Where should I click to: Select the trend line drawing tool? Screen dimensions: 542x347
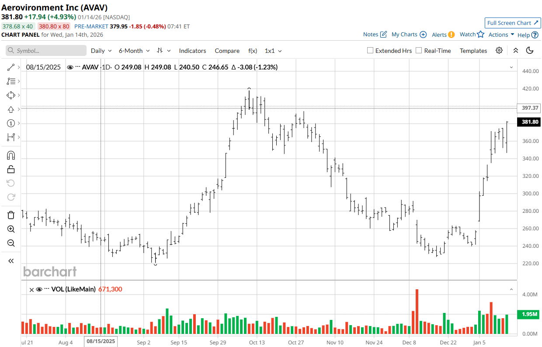[11, 67]
